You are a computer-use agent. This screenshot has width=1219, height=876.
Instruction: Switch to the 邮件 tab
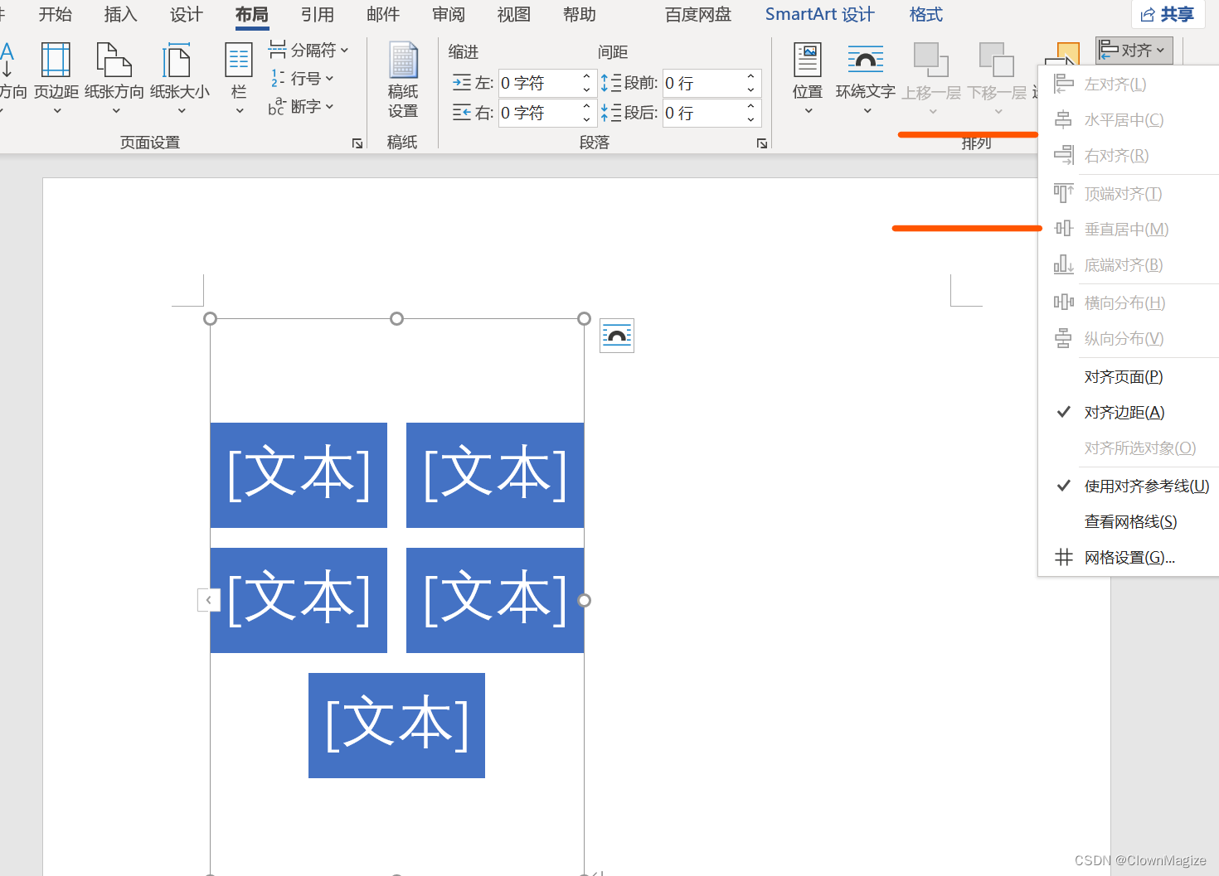click(x=383, y=14)
